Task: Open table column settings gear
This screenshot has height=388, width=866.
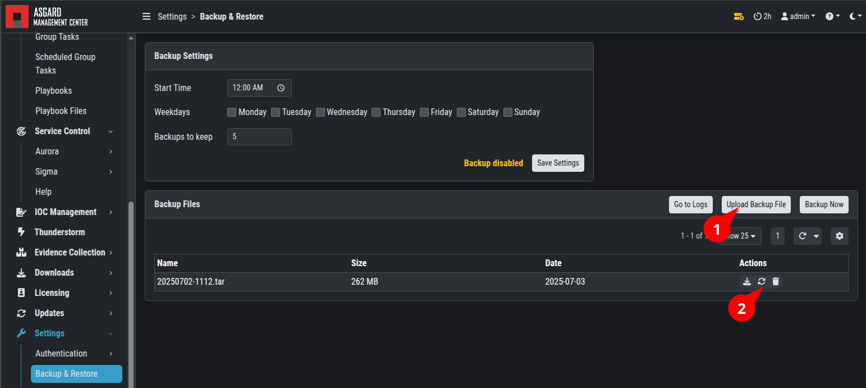Action: point(839,236)
